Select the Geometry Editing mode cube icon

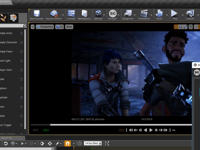[13, 18]
